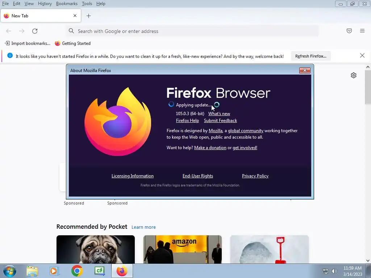Open the red shovel Pocket story thumbnail

[x=270, y=249]
